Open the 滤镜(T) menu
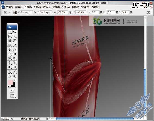The height and width of the screenshot is (121, 154). [56, 7]
